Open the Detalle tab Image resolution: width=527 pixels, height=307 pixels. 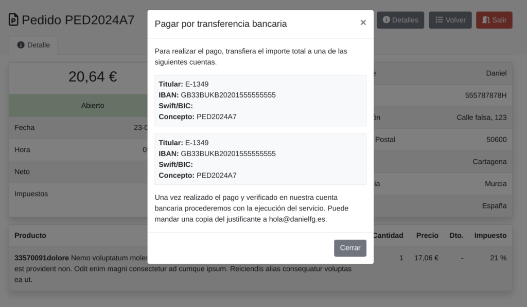tap(33, 45)
